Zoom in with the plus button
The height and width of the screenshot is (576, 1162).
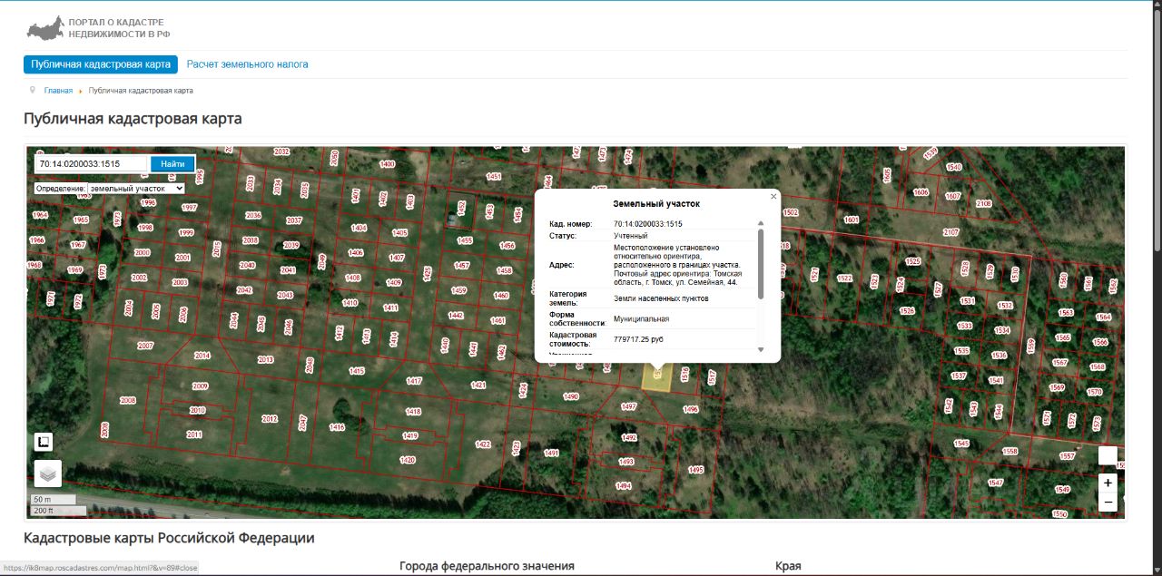click(1108, 483)
